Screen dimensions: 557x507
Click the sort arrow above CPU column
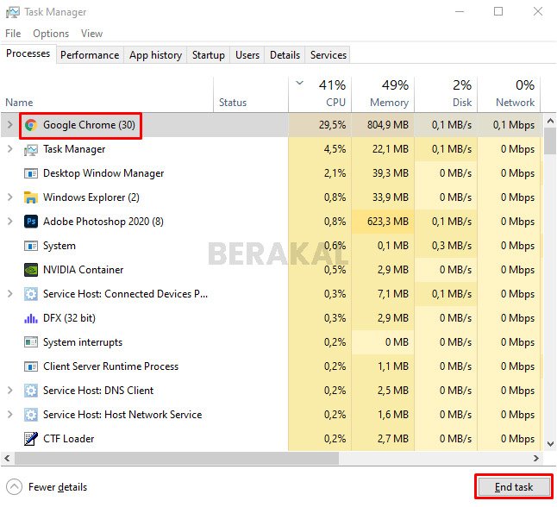300,83
